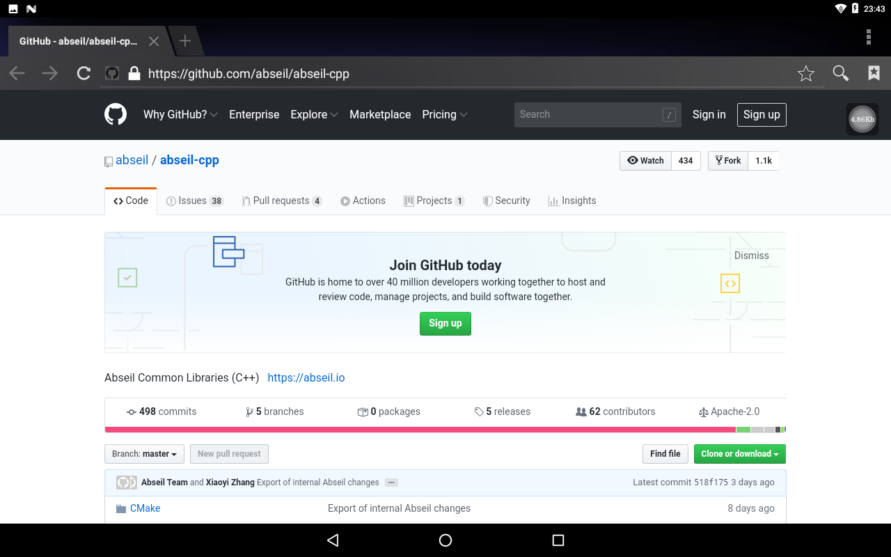
Task: View the 498 commits
Action: coord(161,411)
